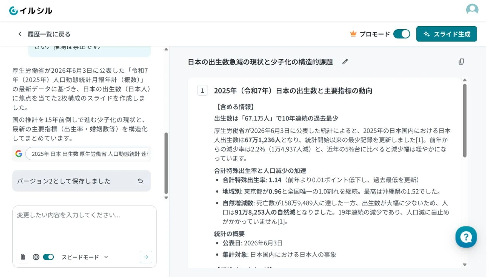The width and height of the screenshot is (492, 277).
Task: Click the outline scrollbar up arrow
Action: [x=465, y=80]
